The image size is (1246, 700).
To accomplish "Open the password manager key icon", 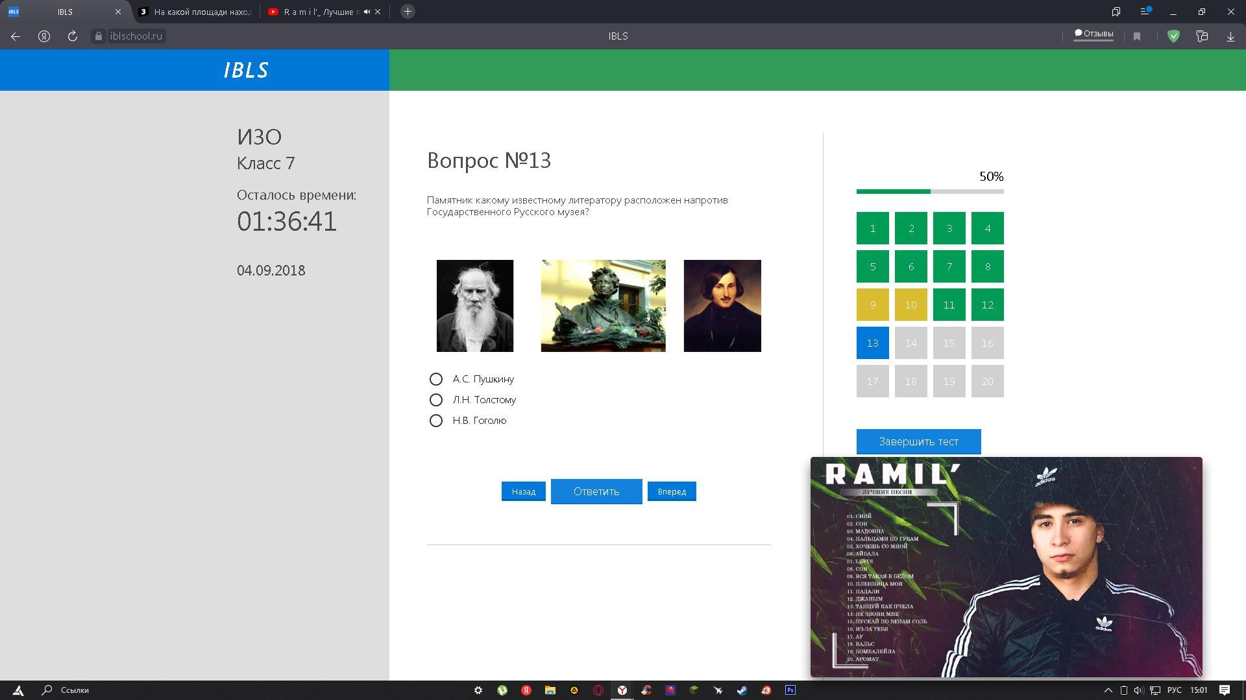I will pos(1202,36).
